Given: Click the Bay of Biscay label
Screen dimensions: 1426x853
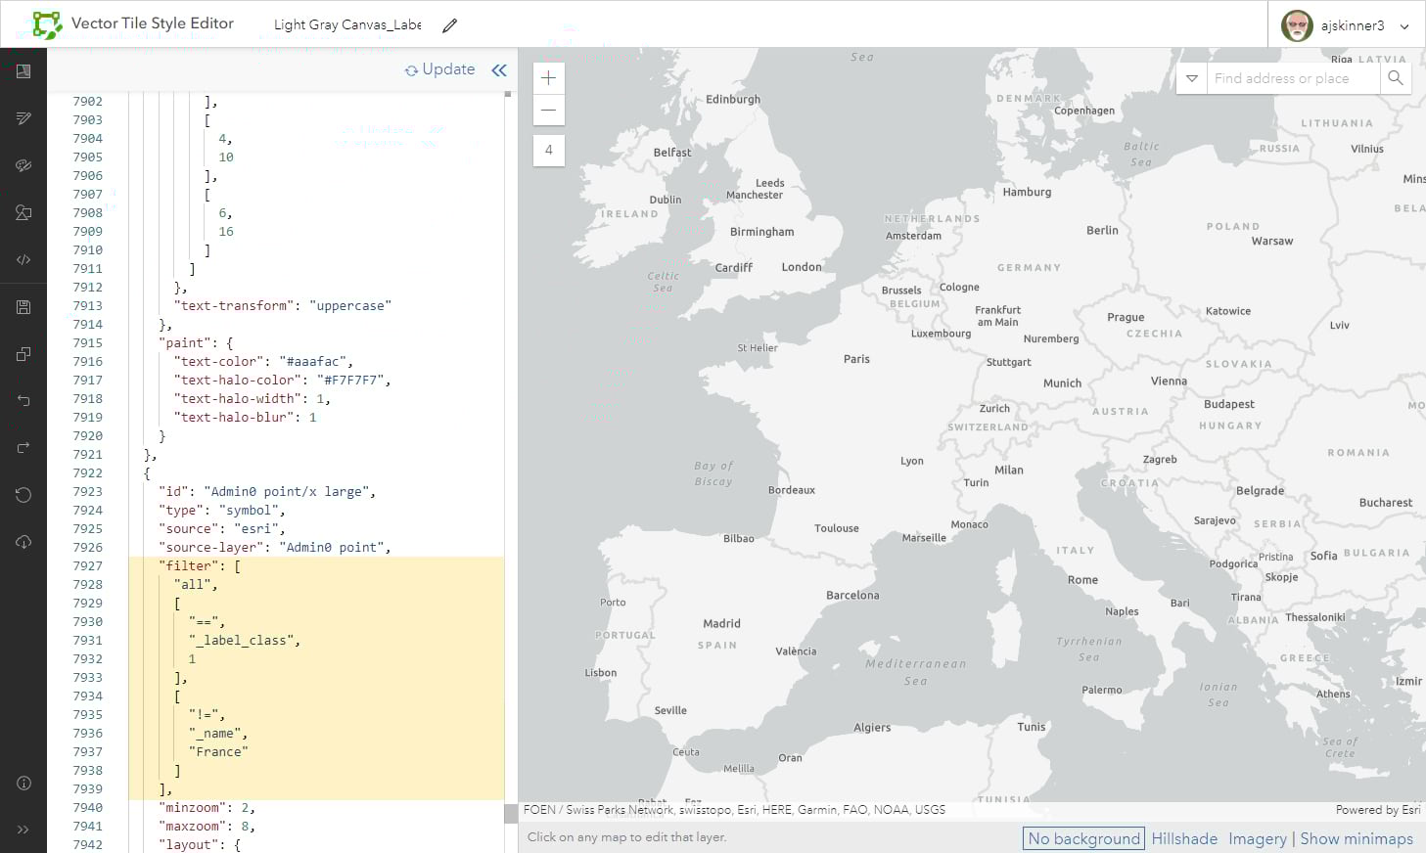Looking at the screenshot, I should (713, 473).
